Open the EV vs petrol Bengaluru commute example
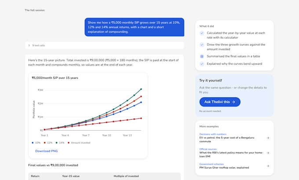This screenshot has height=180, width=299. [x=234, y=138]
